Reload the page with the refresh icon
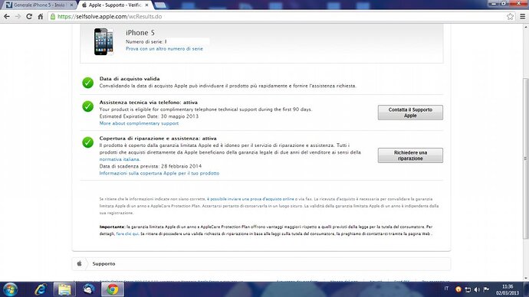This screenshot has height=297, width=529. 29,17
